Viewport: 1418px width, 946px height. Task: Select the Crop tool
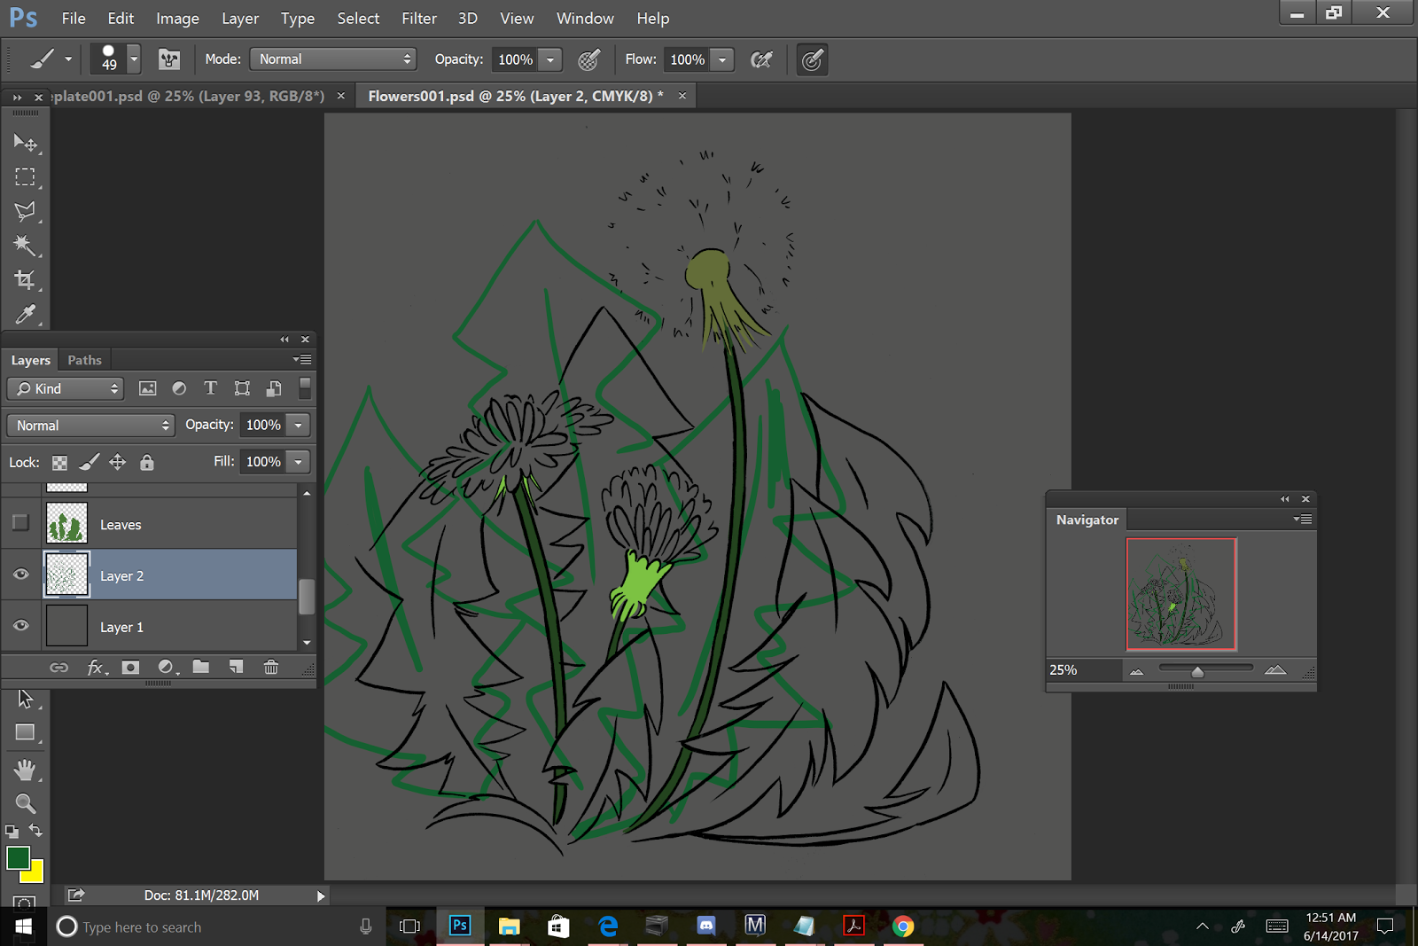tap(25, 280)
